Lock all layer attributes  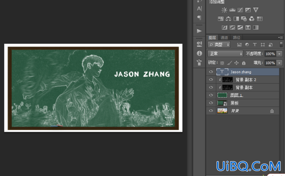coord(244,63)
